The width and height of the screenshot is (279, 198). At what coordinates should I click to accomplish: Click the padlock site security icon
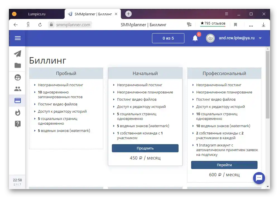(51, 25)
